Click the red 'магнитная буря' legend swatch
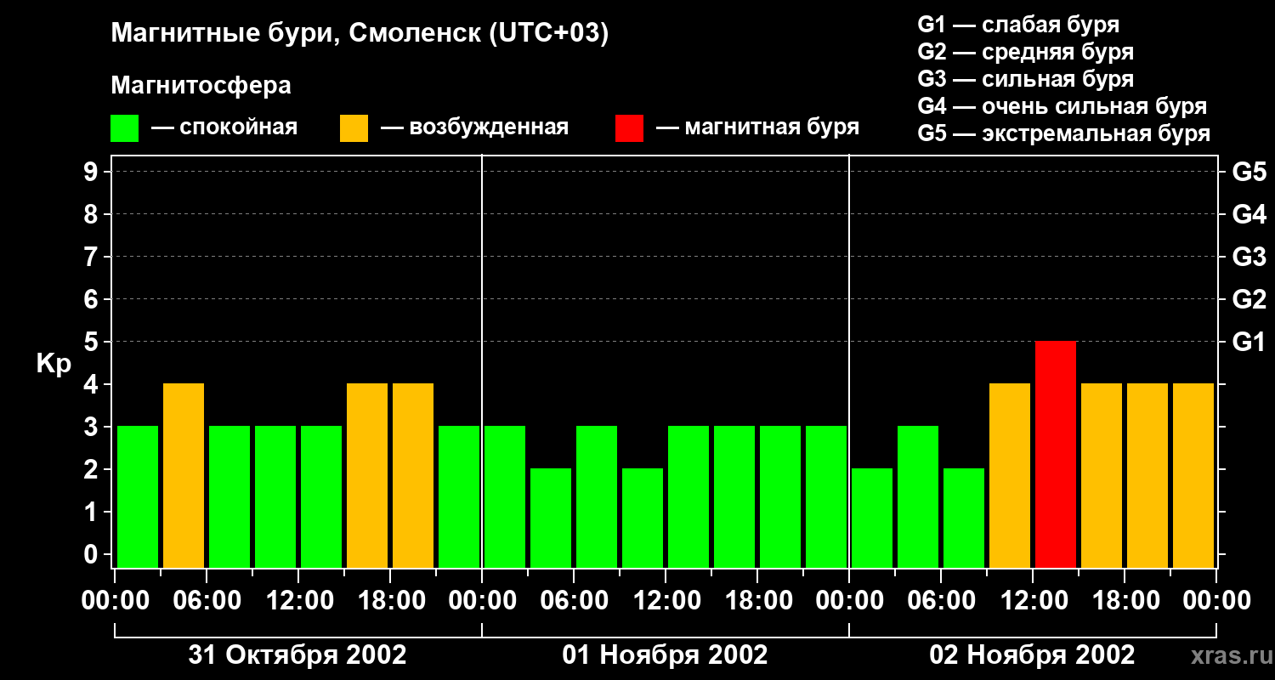The image size is (1275, 680). pos(629,128)
